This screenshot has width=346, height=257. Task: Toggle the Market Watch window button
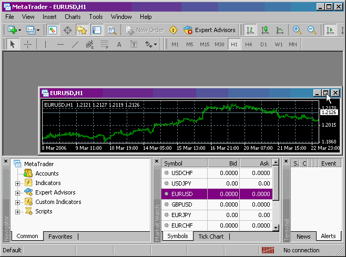click(x=53, y=30)
